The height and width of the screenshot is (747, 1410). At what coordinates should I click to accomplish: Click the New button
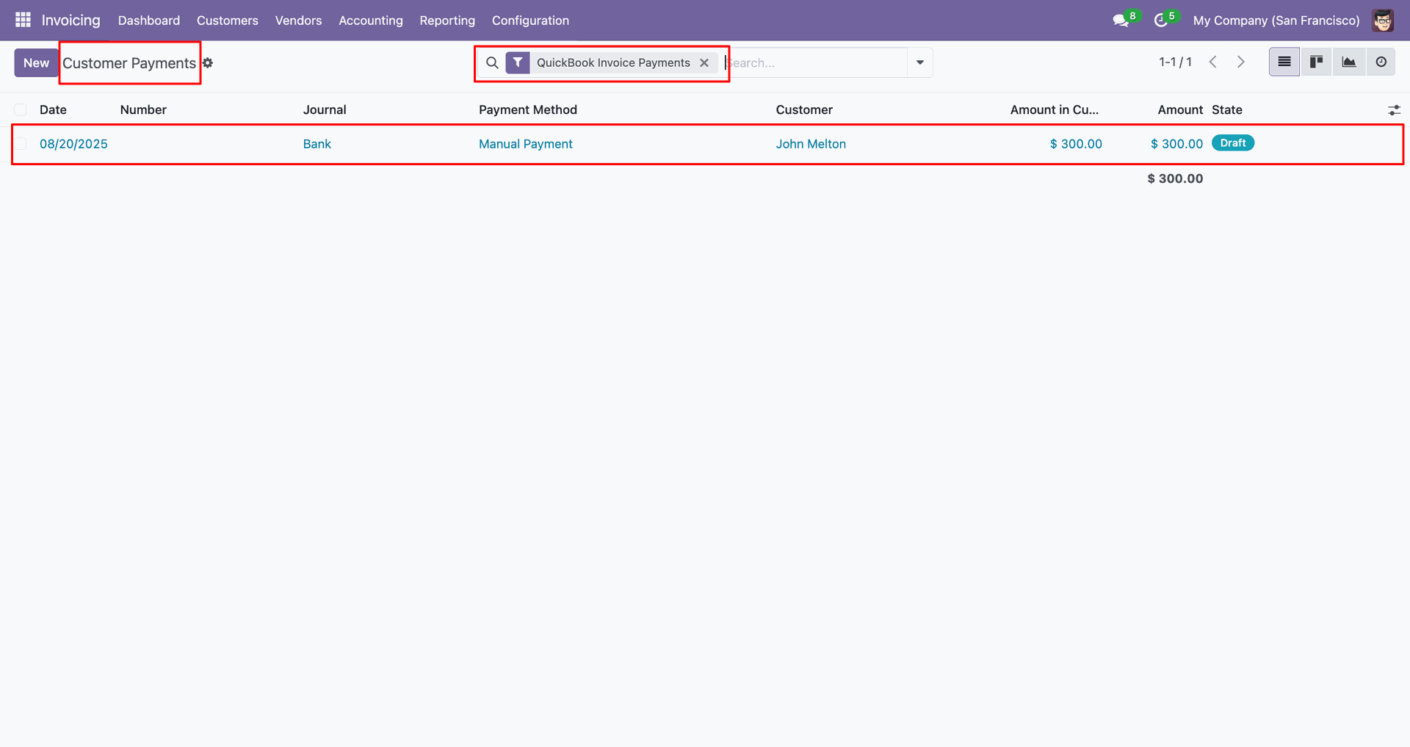pos(36,63)
